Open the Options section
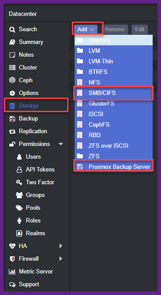 click(29, 93)
